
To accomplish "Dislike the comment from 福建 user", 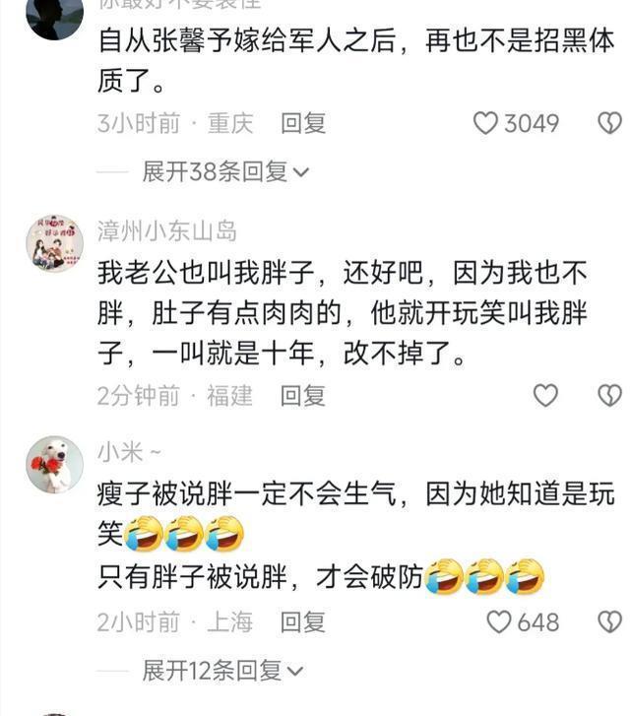I will tap(610, 396).
